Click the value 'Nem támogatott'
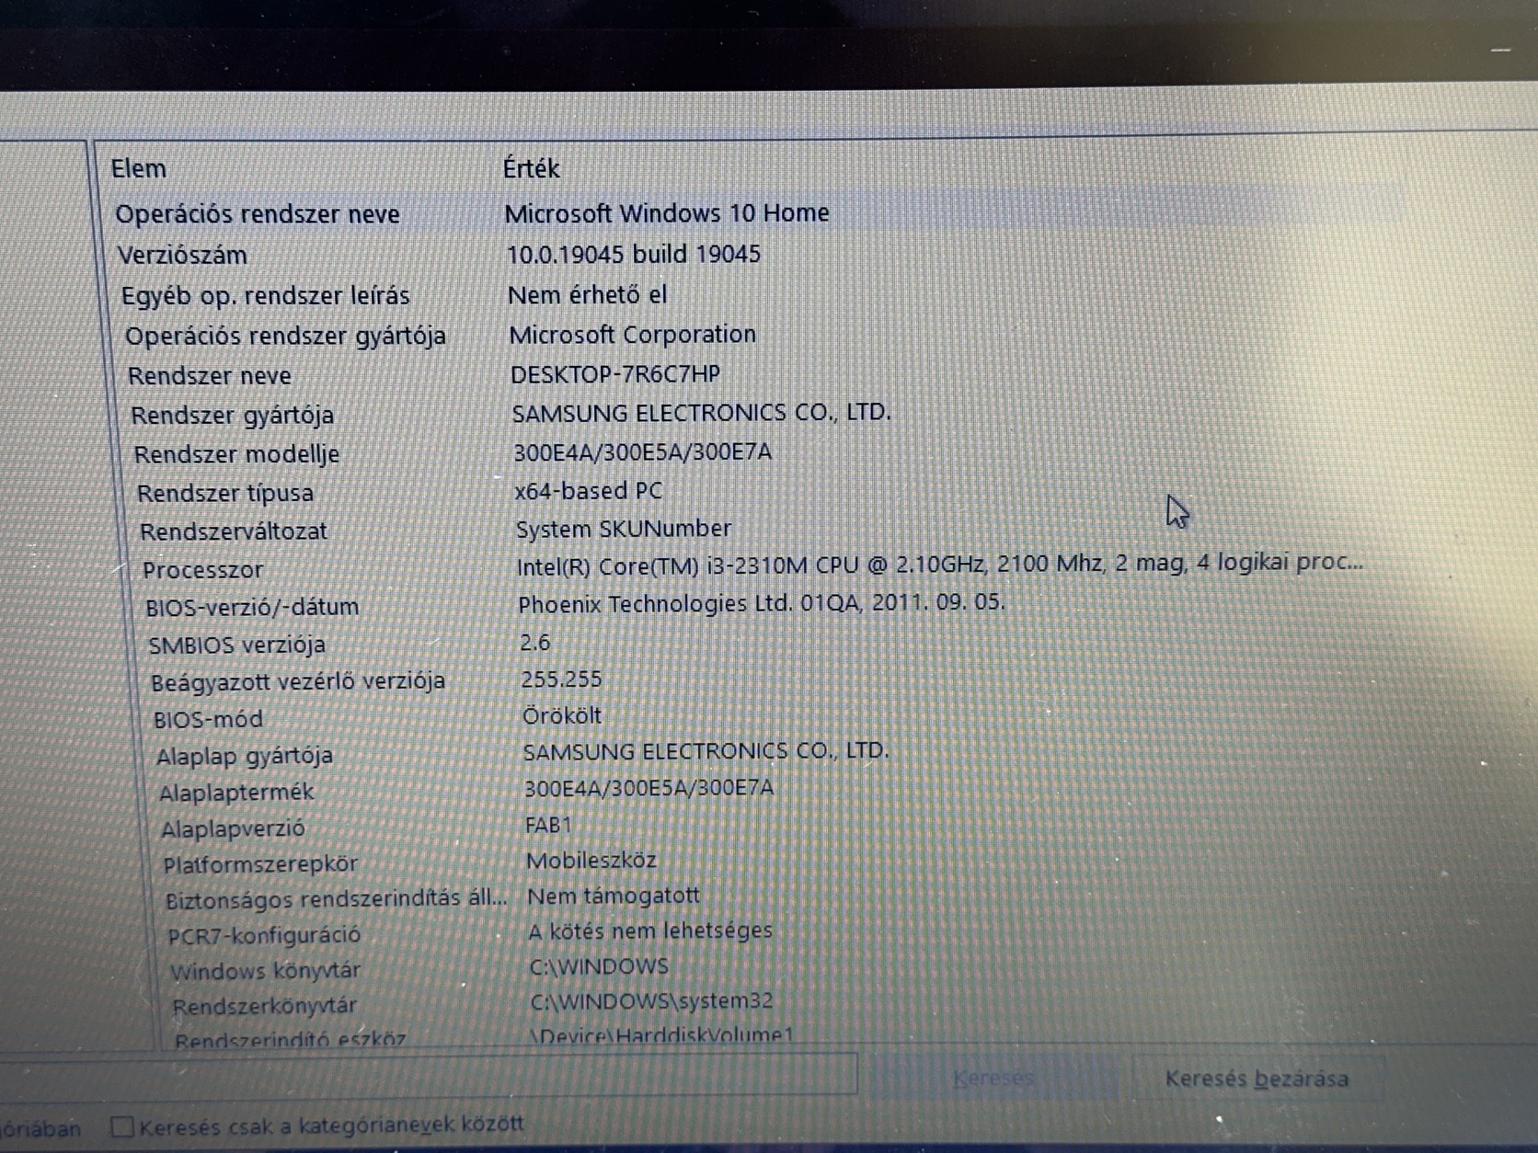 coord(614,896)
